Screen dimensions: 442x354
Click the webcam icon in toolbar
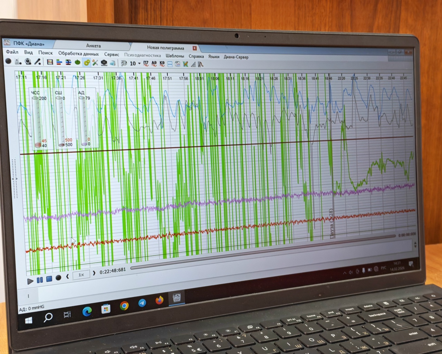[28, 62]
